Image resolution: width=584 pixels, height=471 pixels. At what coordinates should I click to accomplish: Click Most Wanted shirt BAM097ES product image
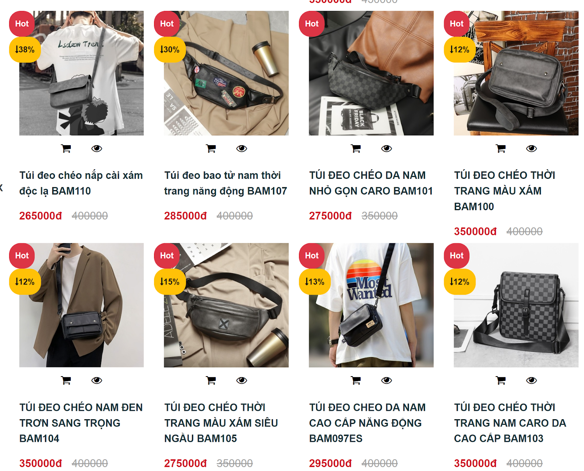[x=371, y=305]
